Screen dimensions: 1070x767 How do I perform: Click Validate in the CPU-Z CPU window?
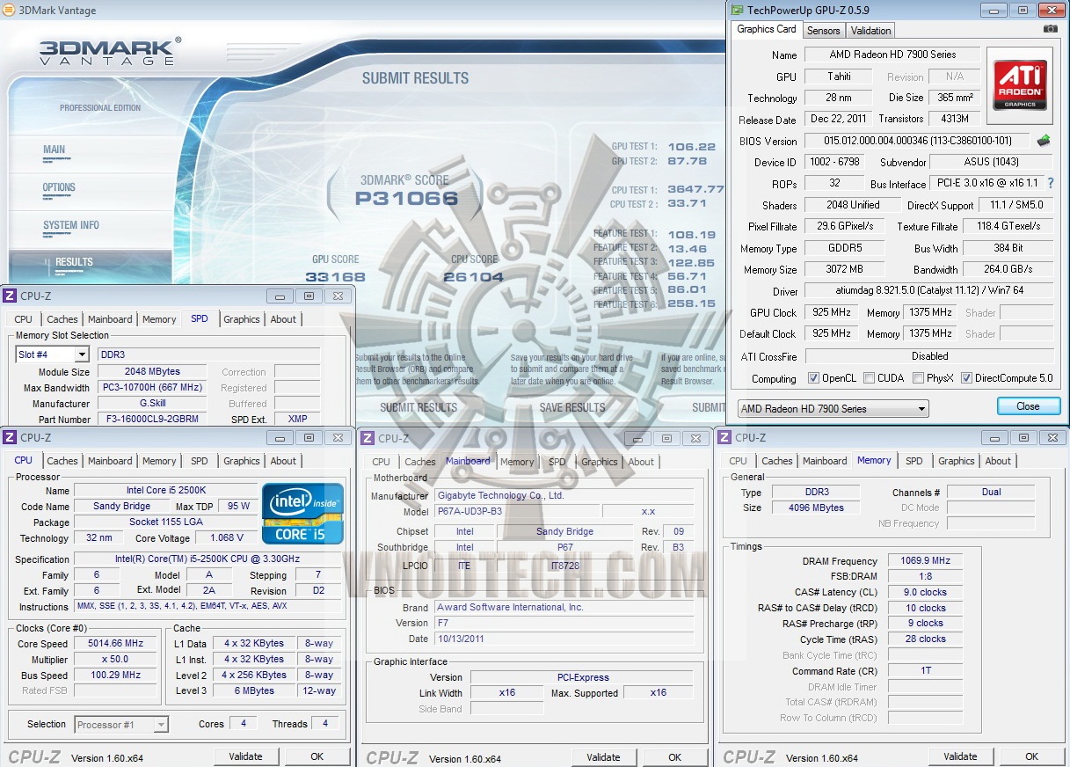point(245,756)
